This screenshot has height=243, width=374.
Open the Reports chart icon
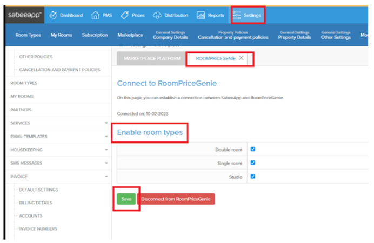[201, 16]
